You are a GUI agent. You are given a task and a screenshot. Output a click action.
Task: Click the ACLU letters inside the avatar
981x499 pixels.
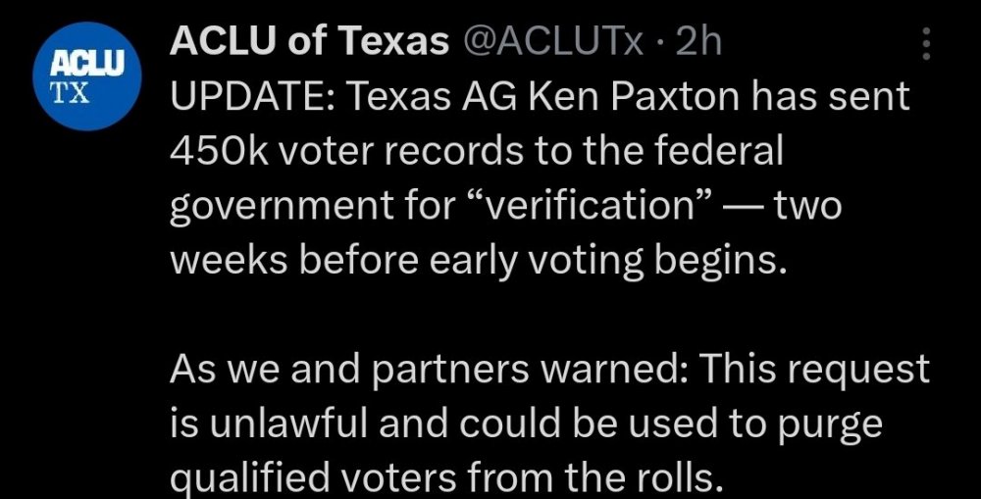[86, 65]
